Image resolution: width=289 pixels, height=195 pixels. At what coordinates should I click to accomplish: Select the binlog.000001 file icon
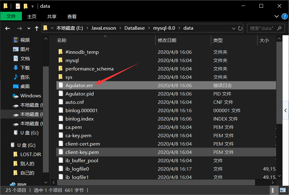(x=61, y=110)
